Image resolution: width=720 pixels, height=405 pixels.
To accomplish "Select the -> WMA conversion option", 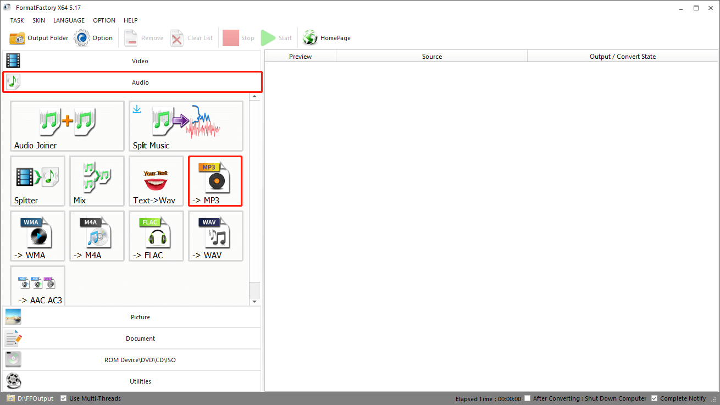I will 37,236.
